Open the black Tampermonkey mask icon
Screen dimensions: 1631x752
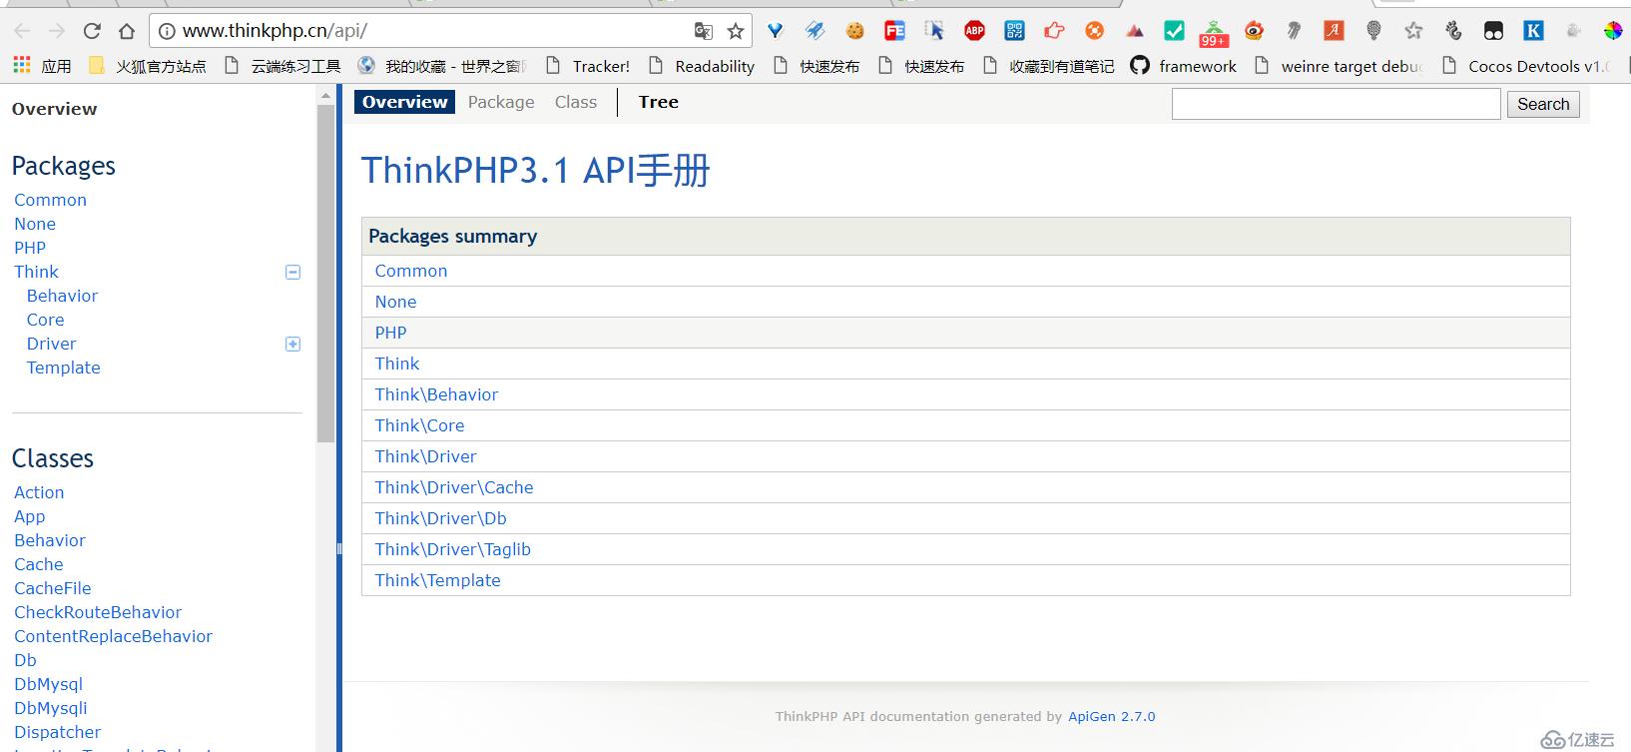(1493, 31)
